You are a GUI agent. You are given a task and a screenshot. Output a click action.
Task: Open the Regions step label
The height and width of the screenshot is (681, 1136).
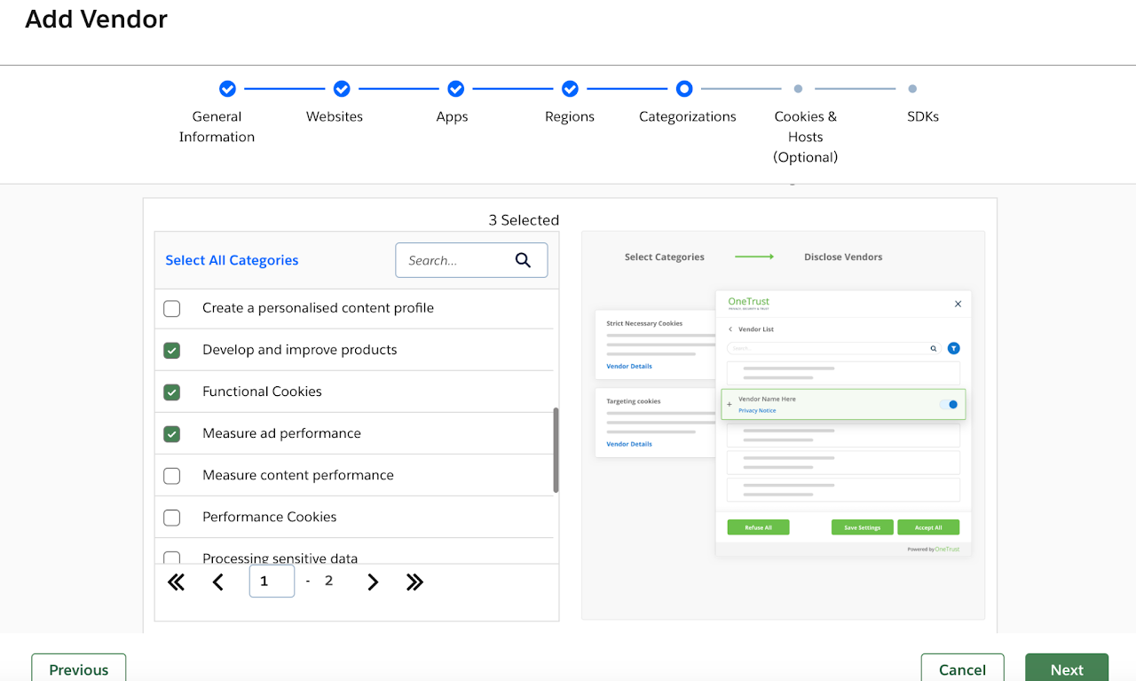tap(570, 116)
